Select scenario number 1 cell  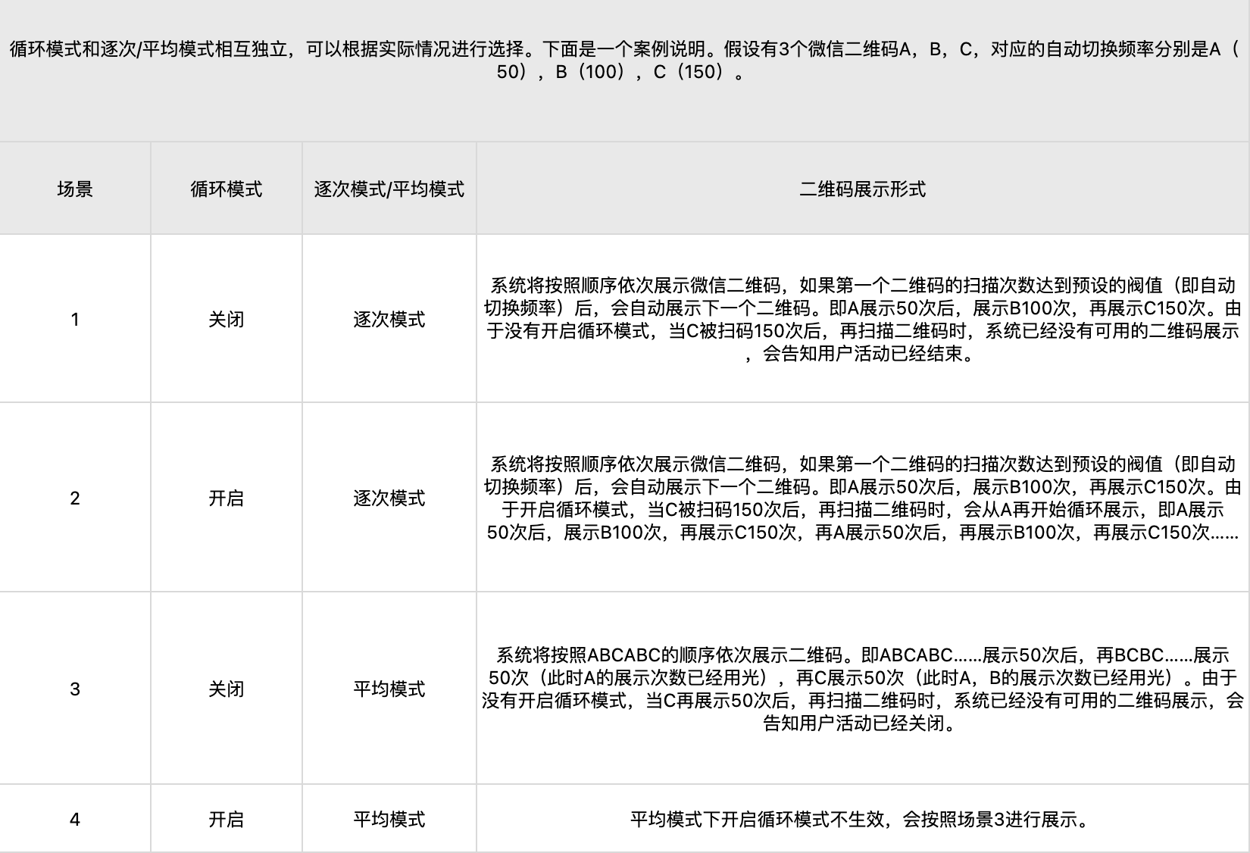click(75, 320)
